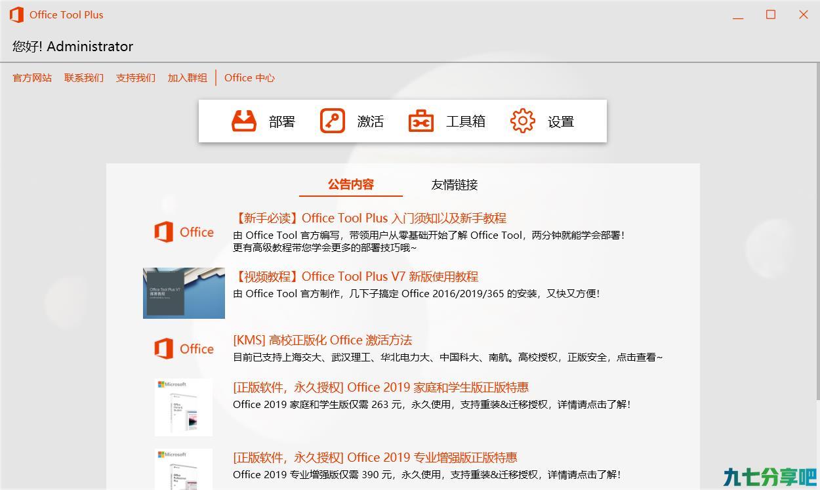The height and width of the screenshot is (490, 820).
Task: Click the description mentioning 2016/2019/365 安装
Action: 417,293
